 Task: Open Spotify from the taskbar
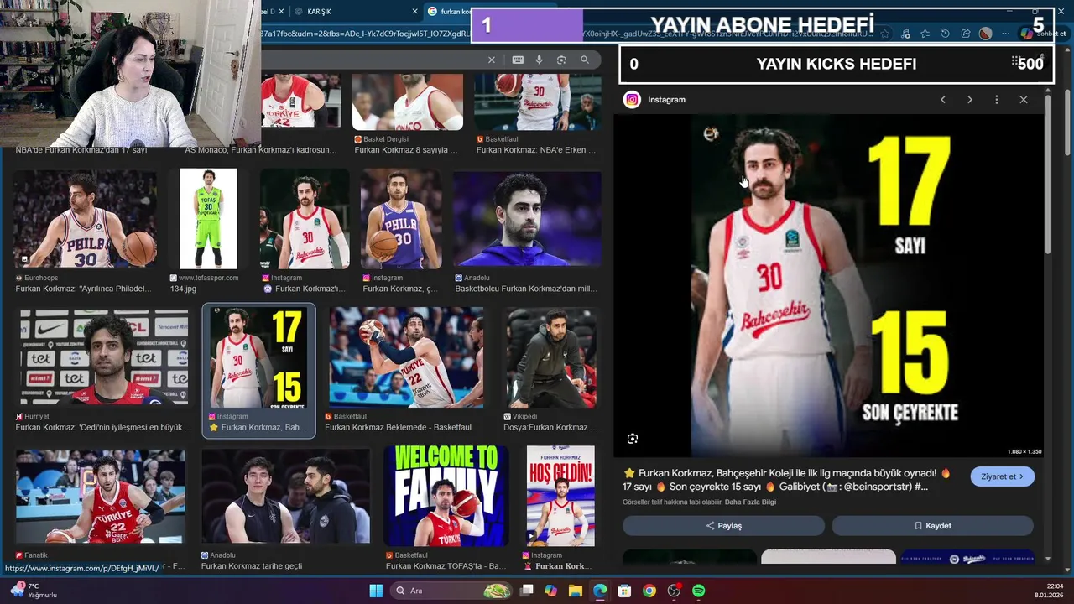(699, 591)
